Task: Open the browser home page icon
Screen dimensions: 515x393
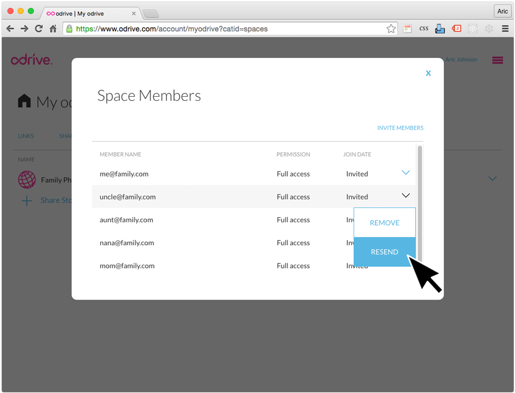Action: (x=53, y=29)
